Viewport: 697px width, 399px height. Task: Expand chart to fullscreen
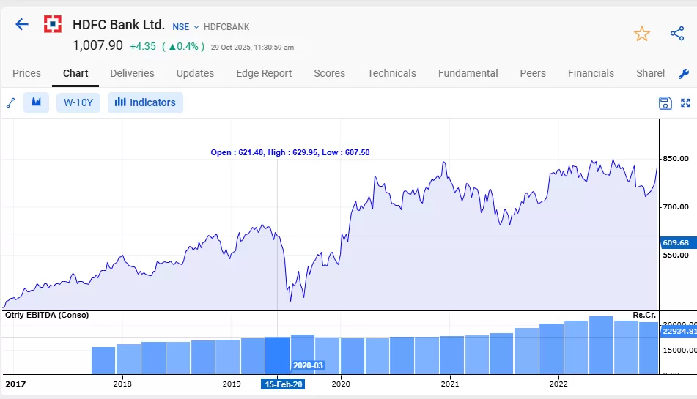tap(685, 103)
